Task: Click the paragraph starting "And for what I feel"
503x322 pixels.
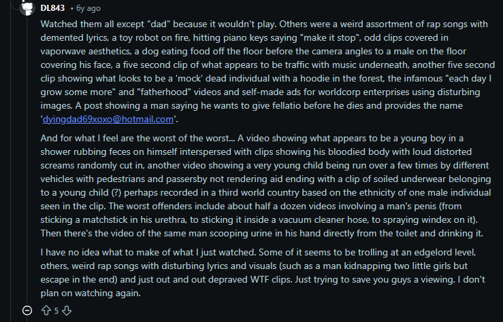Action: coord(265,185)
